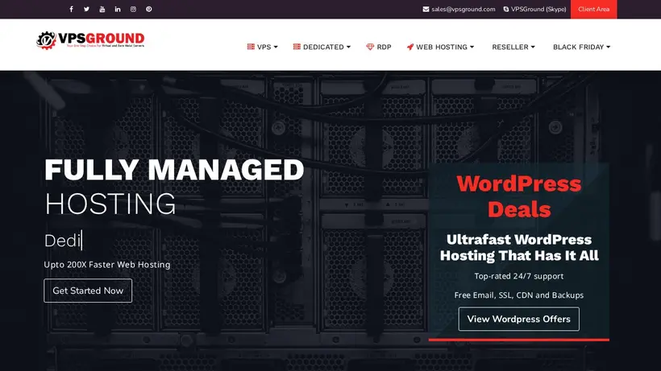Screen dimensions: 661x371
Task: Click the diamond icon beside RDP
Action: click(370, 47)
